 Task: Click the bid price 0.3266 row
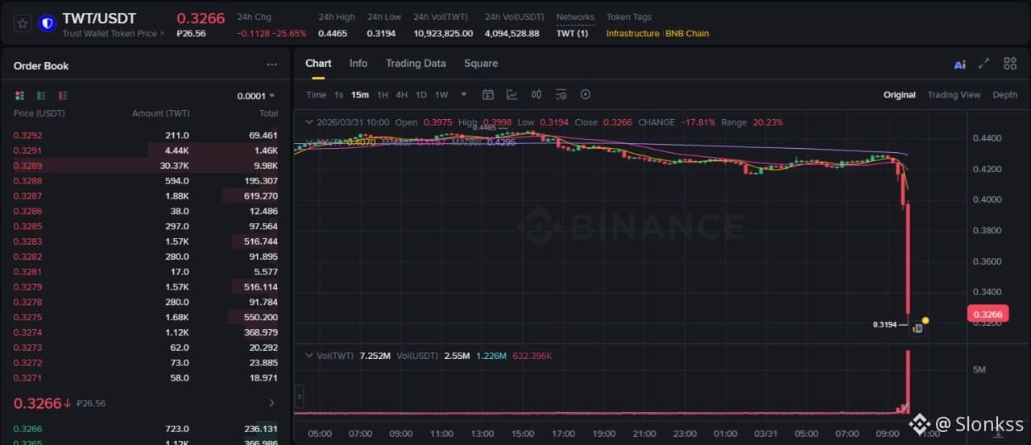click(x=146, y=429)
